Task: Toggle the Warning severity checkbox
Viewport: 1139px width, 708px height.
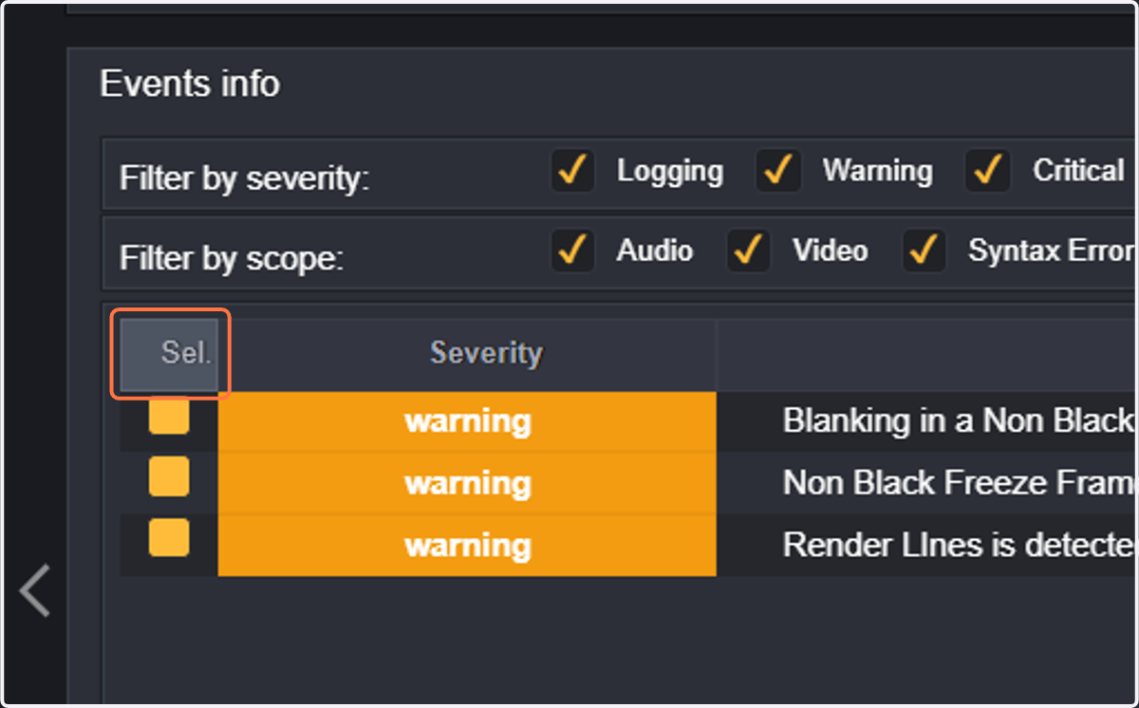Action: coord(778,171)
